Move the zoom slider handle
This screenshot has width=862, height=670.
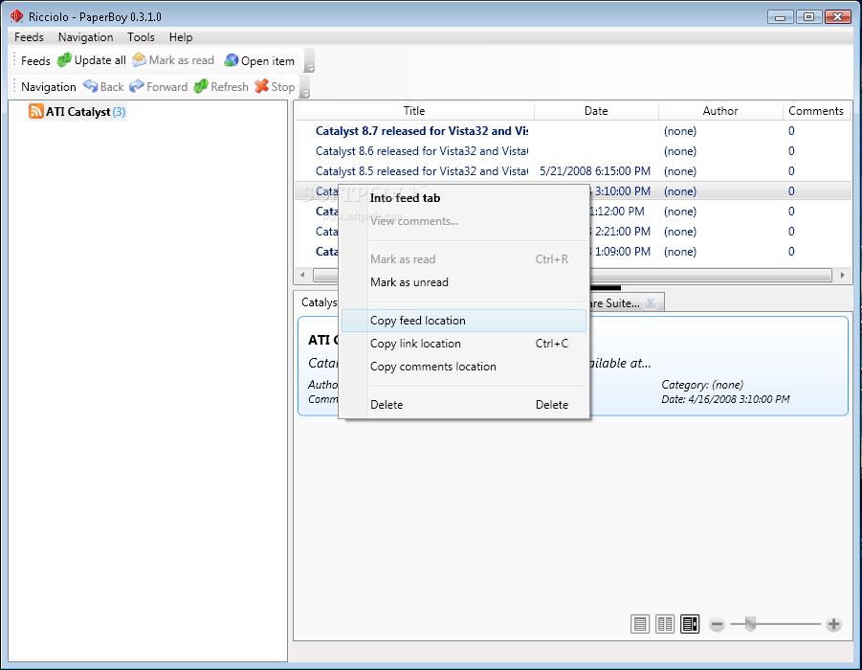[x=750, y=624]
